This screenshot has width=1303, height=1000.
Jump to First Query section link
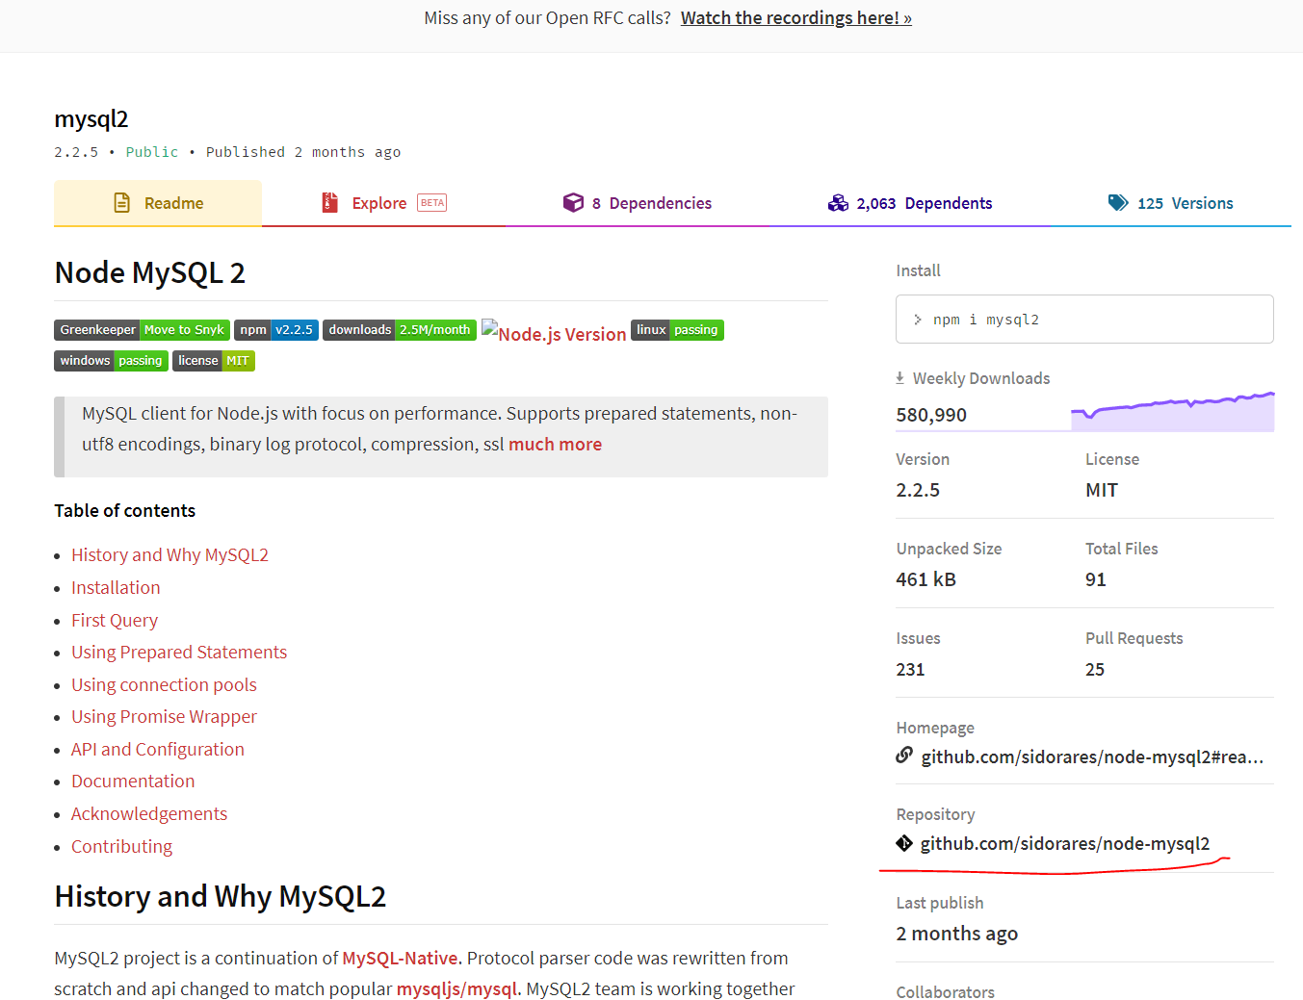point(115,620)
